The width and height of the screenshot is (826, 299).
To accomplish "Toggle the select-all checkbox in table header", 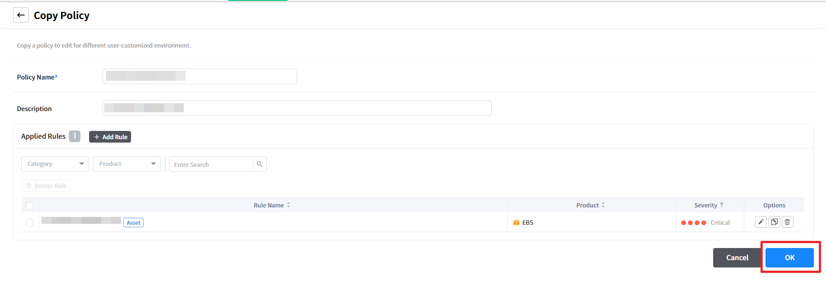I will pyautogui.click(x=30, y=206).
